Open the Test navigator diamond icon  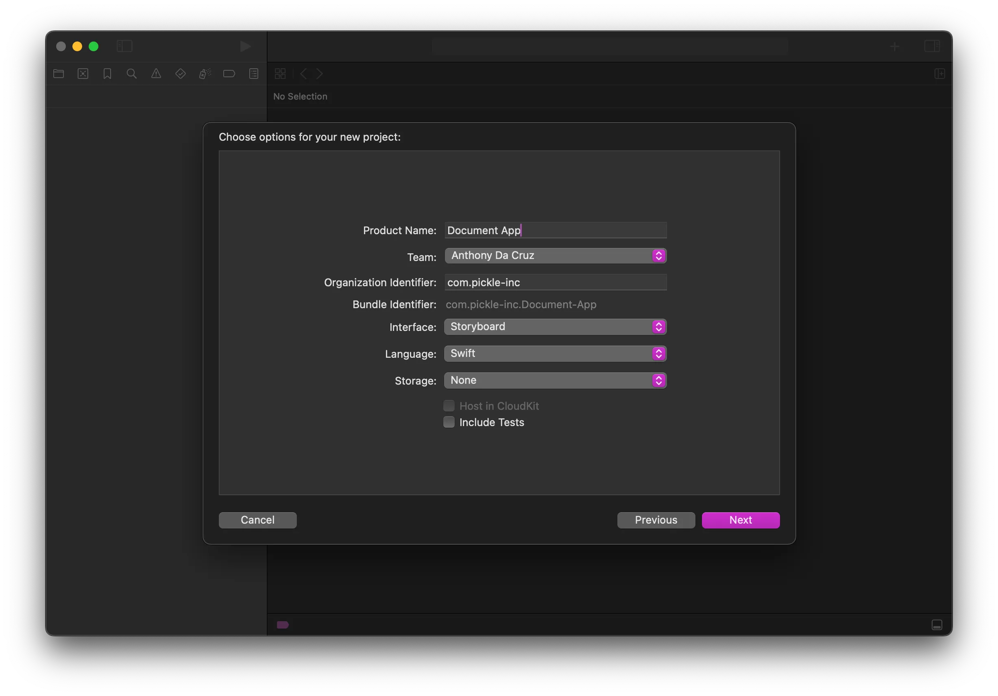point(181,74)
